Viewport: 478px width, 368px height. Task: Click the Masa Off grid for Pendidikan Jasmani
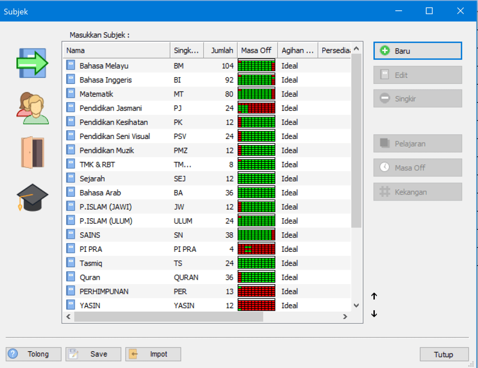coord(256,108)
